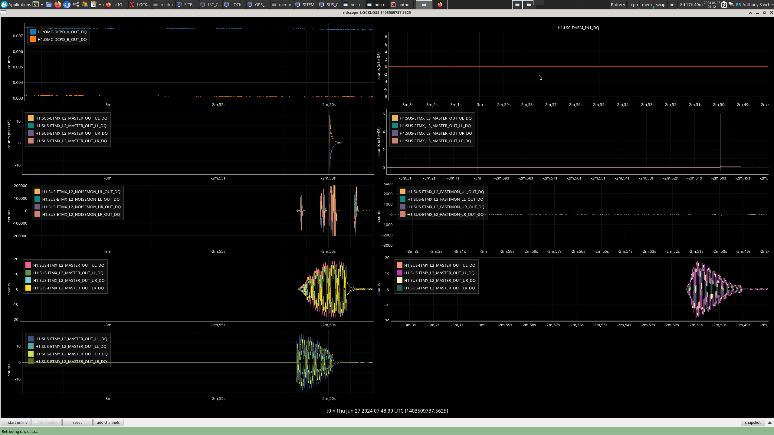Switch to the SUS_C... taskbar window

330,5
